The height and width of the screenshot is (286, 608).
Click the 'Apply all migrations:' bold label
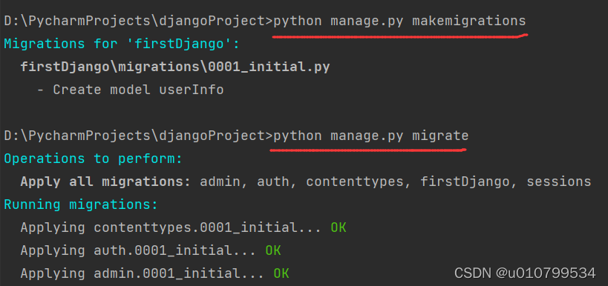coord(105,182)
